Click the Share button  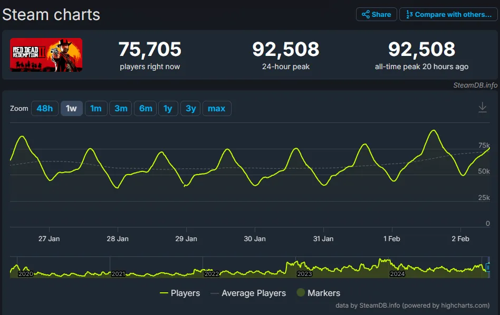[376, 14]
